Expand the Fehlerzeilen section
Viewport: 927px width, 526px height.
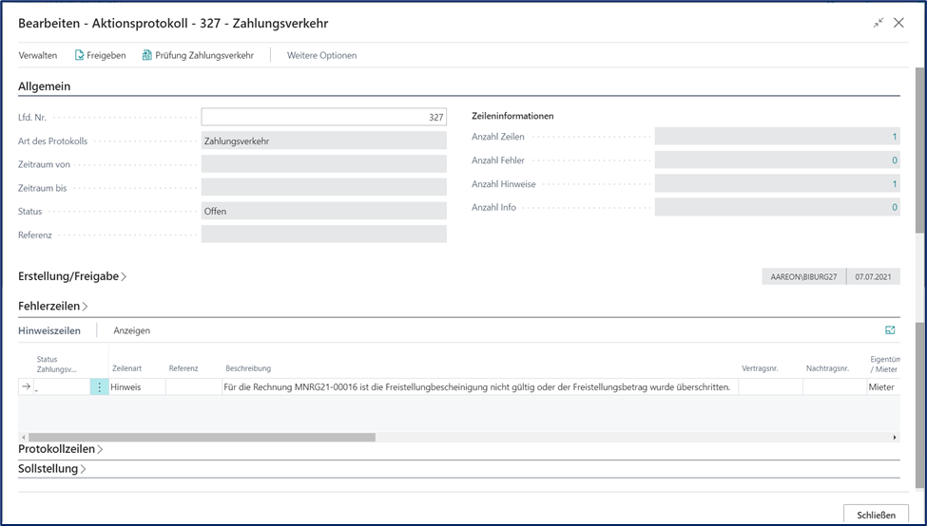pos(53,306)
